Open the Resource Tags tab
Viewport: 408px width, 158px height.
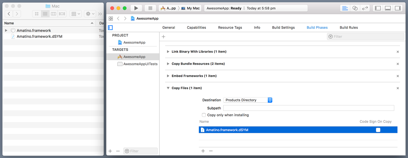coord(230,28)
